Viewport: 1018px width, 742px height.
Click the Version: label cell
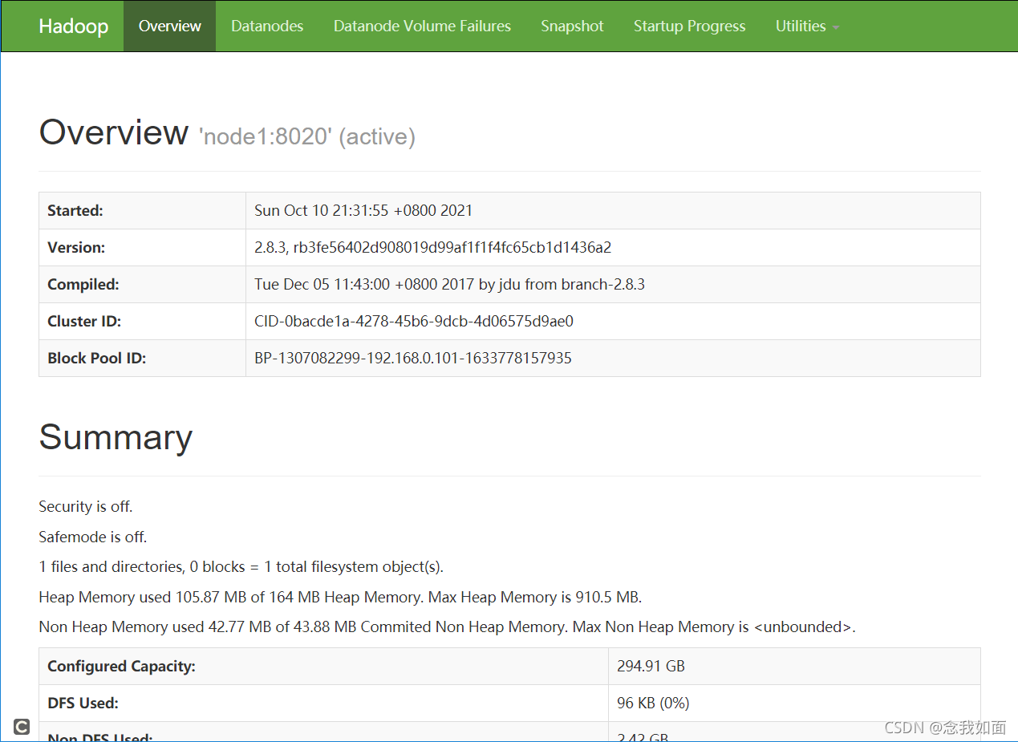(142, 248)
